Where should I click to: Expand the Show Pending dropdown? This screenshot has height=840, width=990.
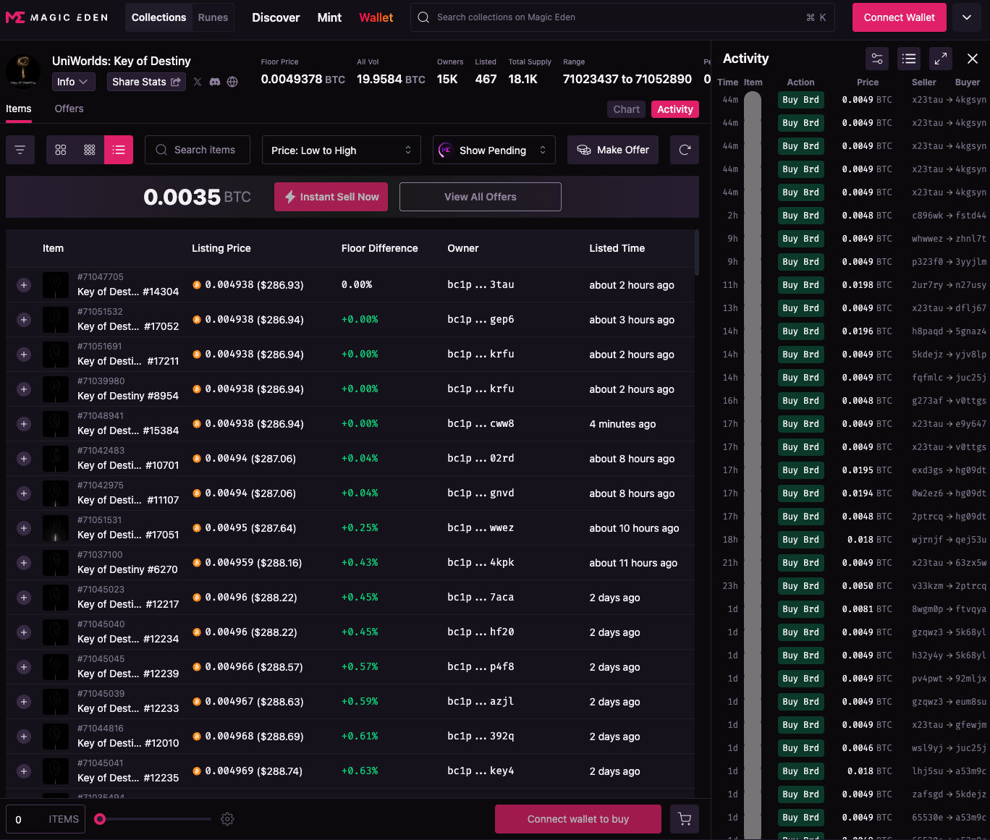tap(494, 150)
